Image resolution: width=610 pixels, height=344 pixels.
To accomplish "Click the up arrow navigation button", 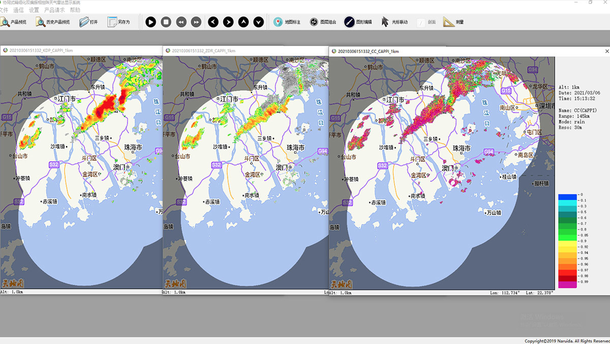I will 243,22.
